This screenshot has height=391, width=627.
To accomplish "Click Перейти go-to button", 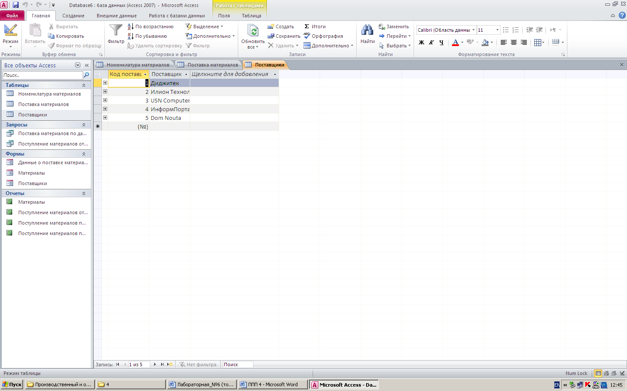I will coord(394,36).
